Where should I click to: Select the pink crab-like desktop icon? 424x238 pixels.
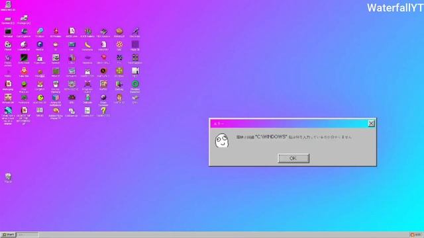click(87, 84)
